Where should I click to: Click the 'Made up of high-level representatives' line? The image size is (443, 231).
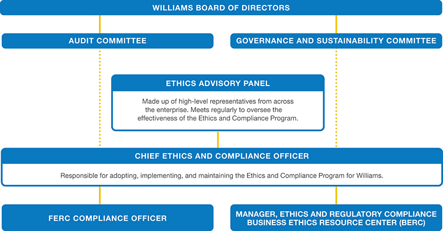(x=218, y=101)
